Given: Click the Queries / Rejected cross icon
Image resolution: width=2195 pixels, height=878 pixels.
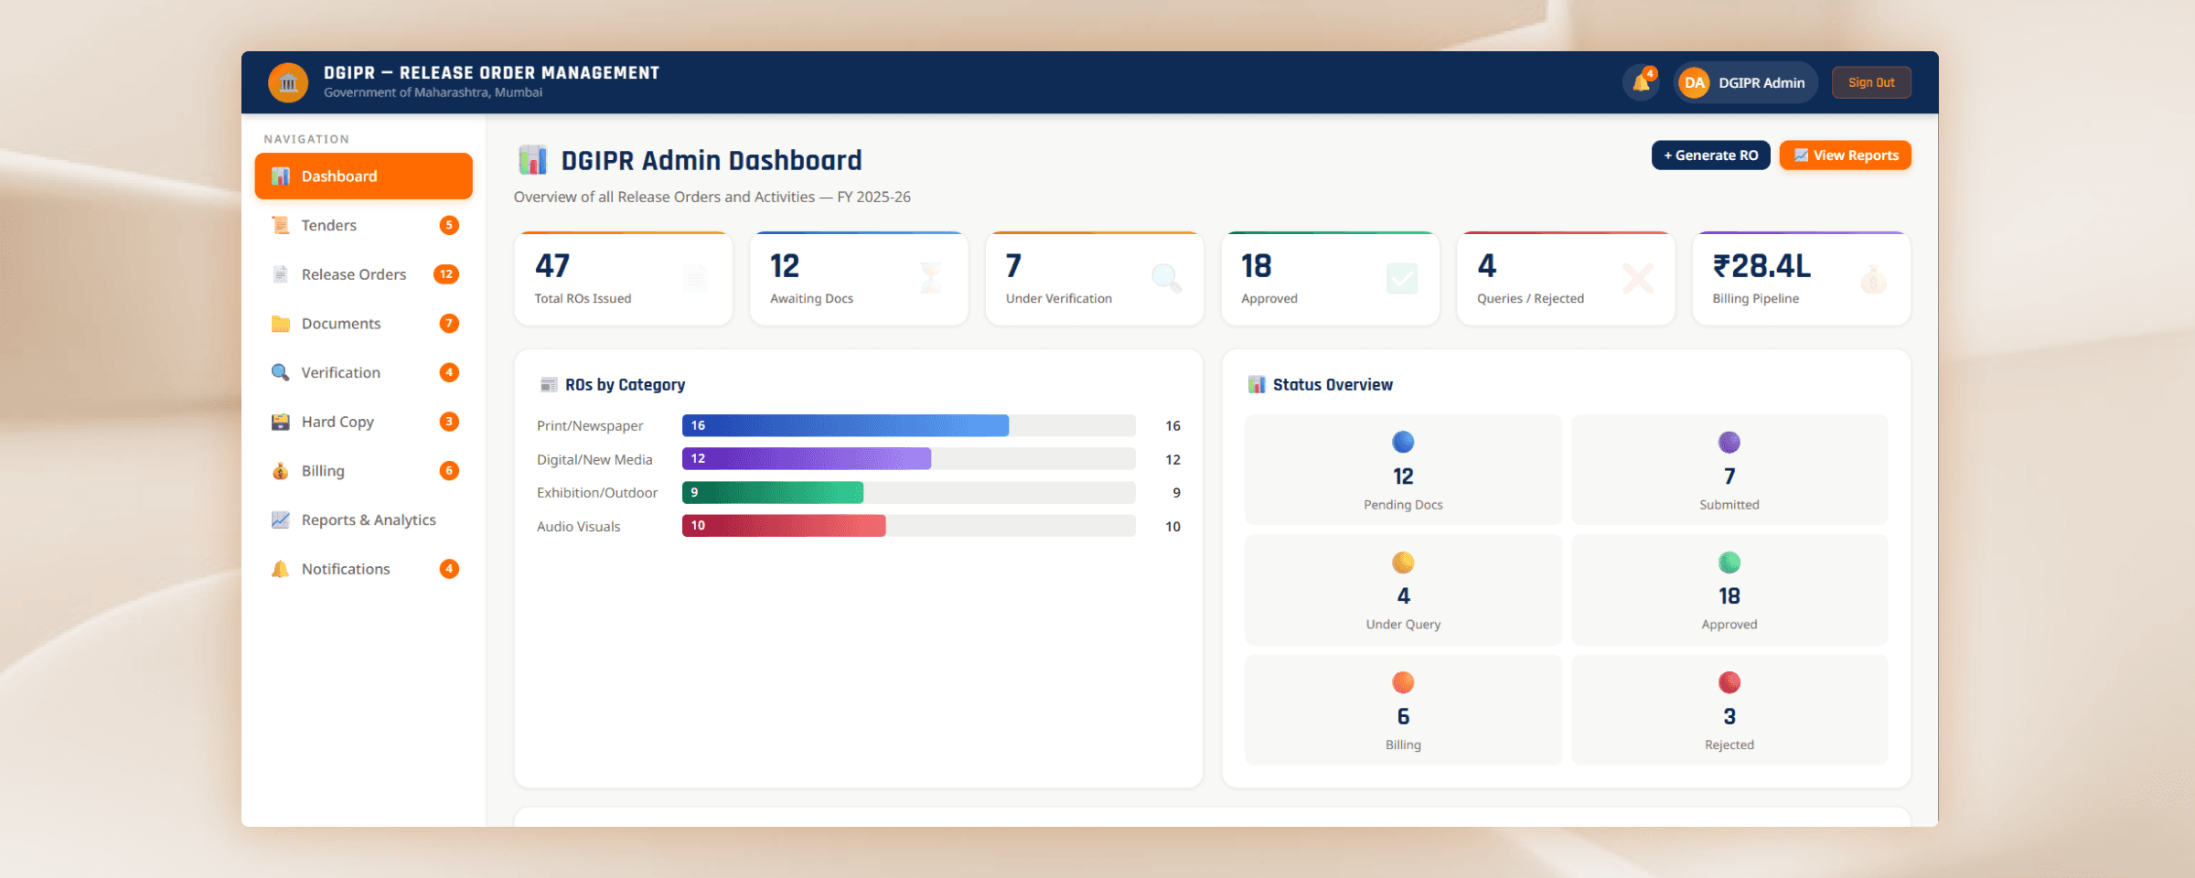Looking at the screenshot, I should (1638, 278).
